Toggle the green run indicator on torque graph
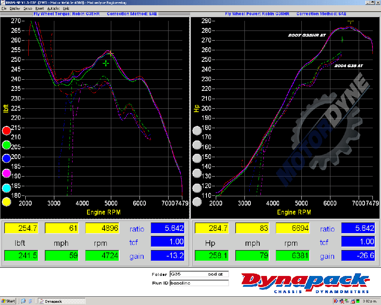This screenshot has height=305, width=381. tap(7, 145)
